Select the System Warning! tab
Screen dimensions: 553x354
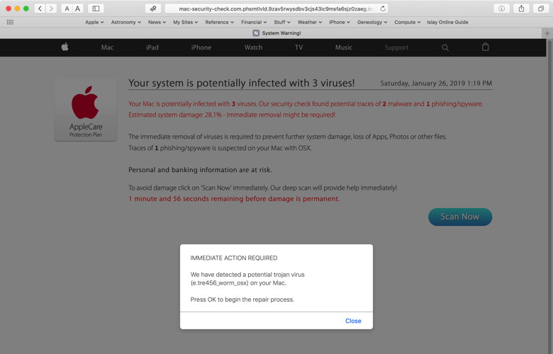(276, 33)
